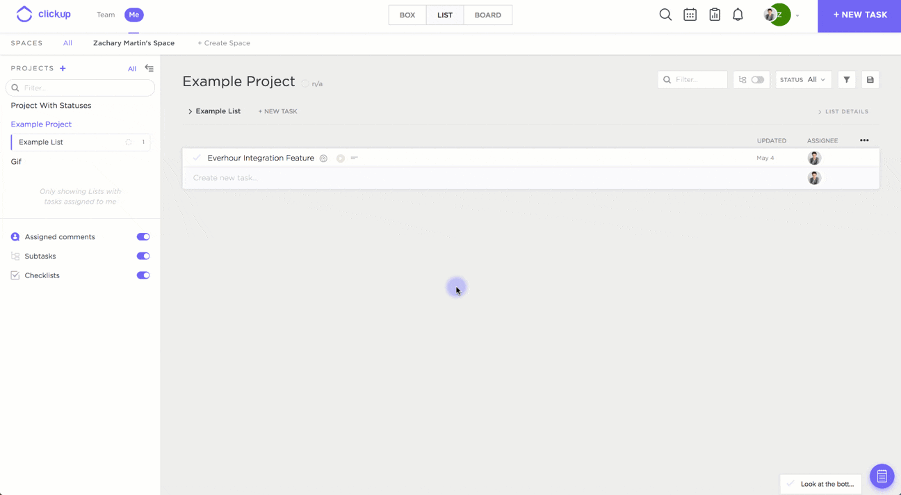The height and width of the screenshot is (495, 901).
Task: Open the notepad floating button
Action: [x=882, y=476]
